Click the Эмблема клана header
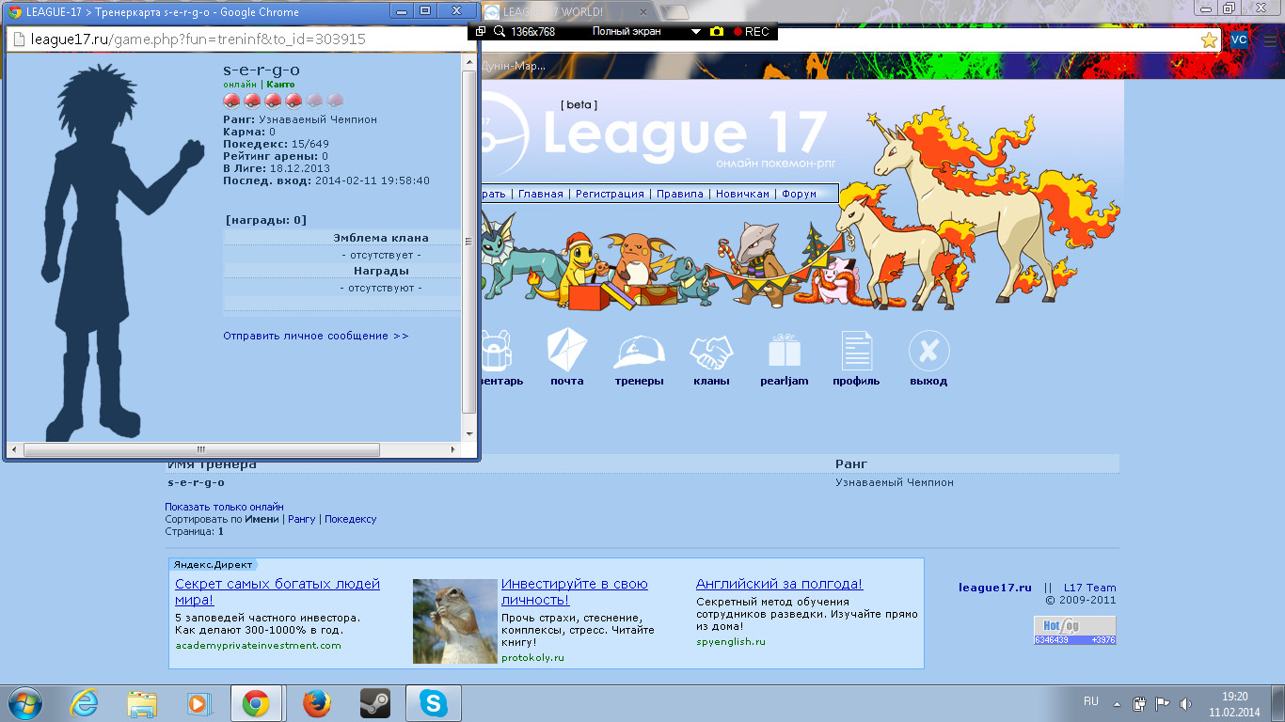 pyautogui.click(x=380, y=238)
